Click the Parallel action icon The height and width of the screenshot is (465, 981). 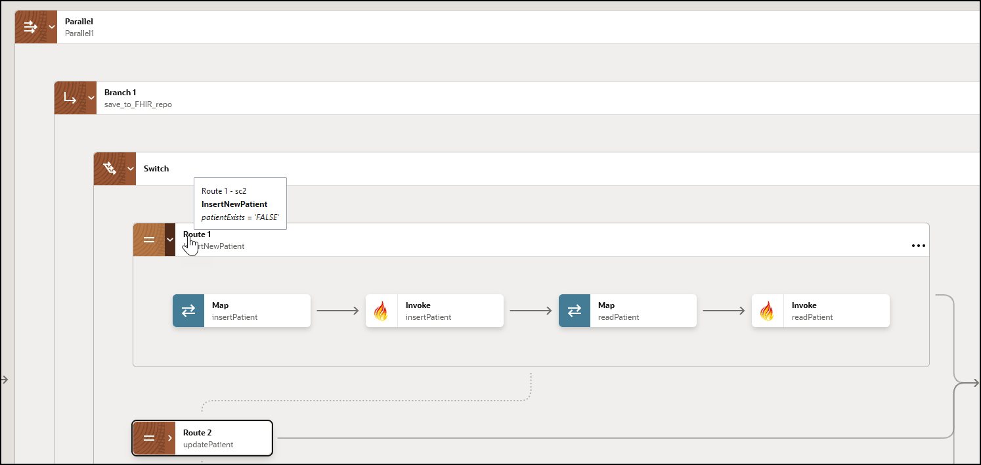(x=31, y=27)
